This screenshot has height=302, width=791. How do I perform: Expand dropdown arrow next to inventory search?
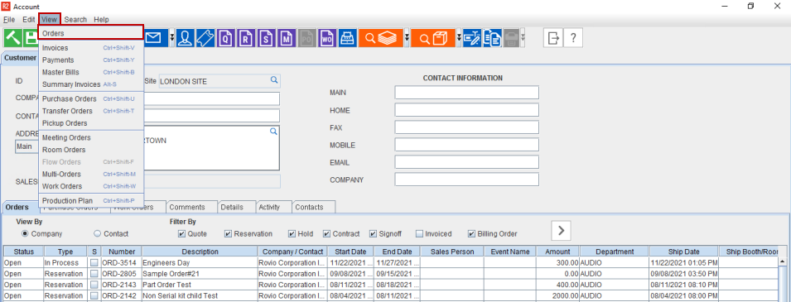pyautogui.click(x=407, y=38)
